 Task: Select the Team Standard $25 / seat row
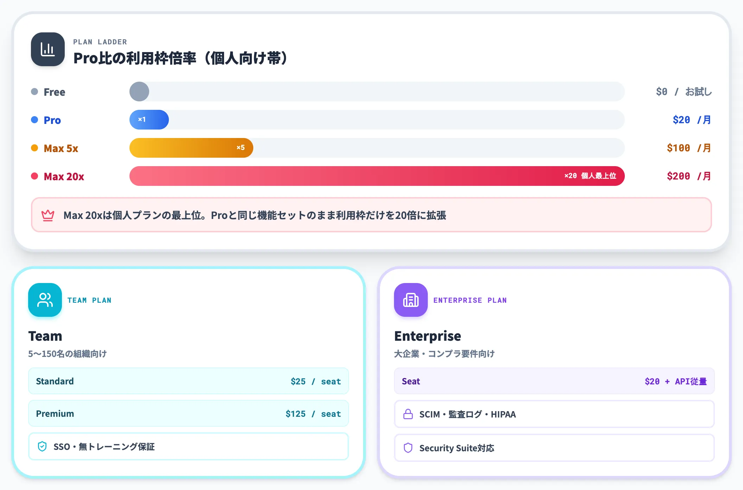(x=189, y=381)
